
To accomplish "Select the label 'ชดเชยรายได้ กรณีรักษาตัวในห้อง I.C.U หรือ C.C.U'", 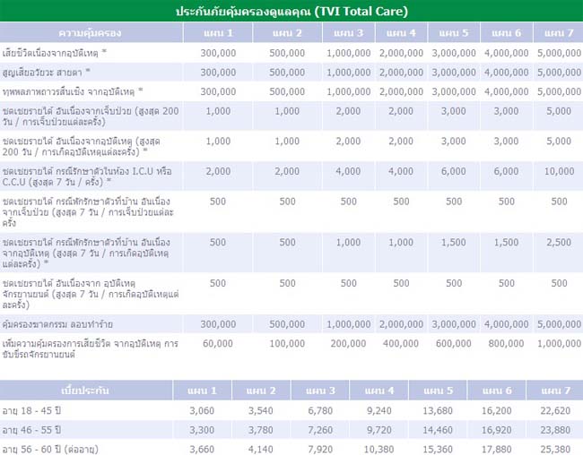I will (87, 176).
